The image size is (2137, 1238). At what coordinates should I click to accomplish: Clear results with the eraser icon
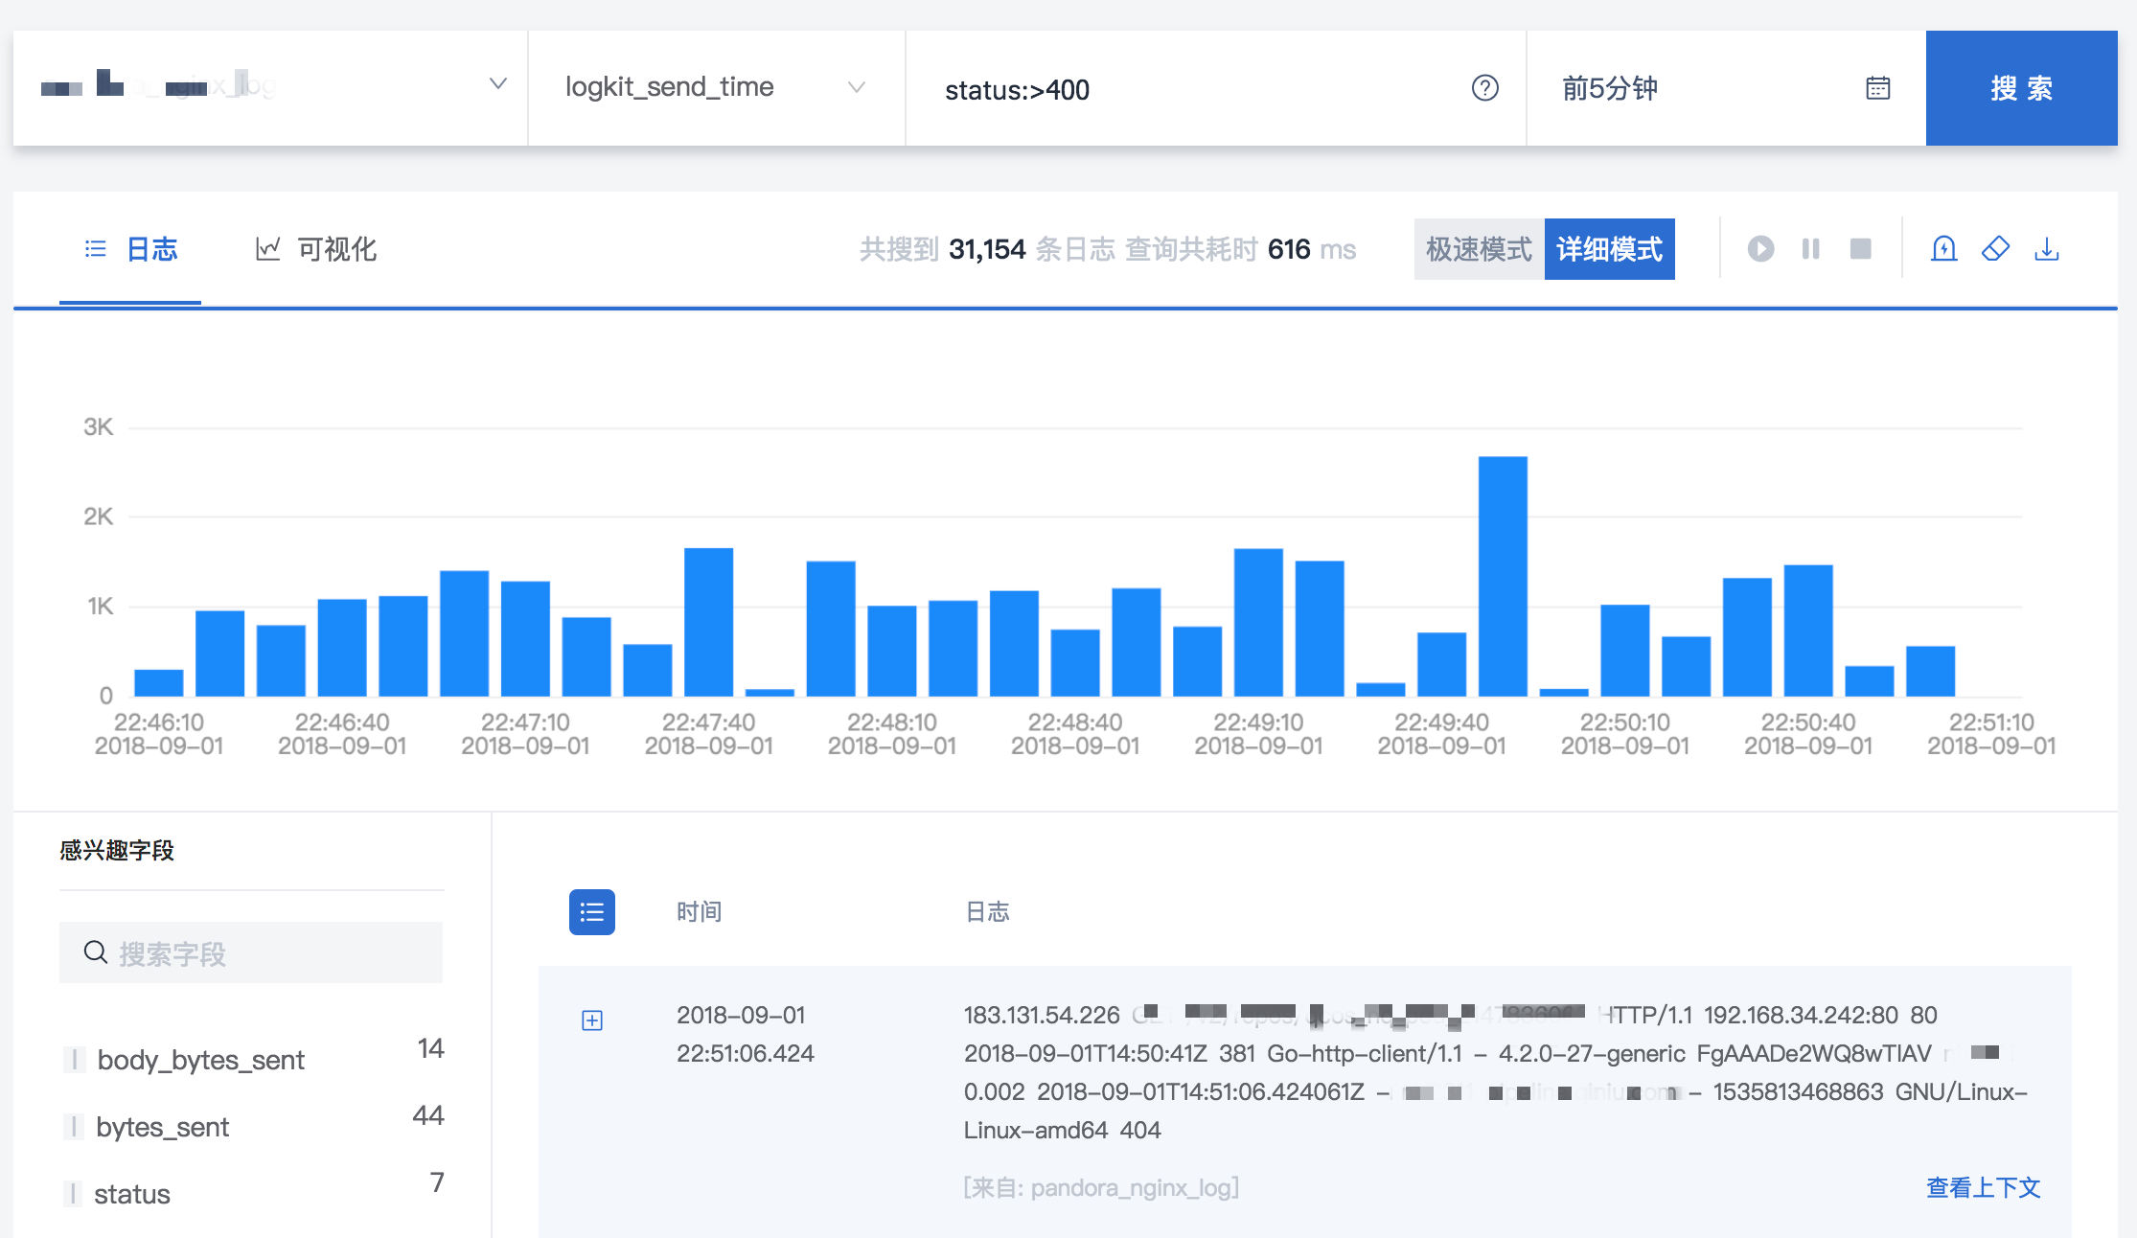[x=1995, y=249]
